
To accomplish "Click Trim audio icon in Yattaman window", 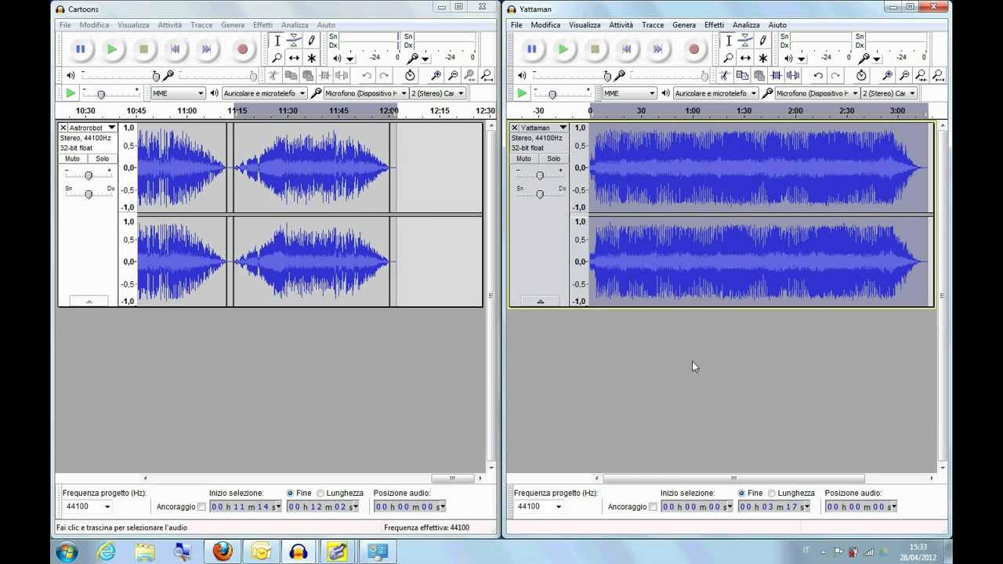I will [776, 75].
